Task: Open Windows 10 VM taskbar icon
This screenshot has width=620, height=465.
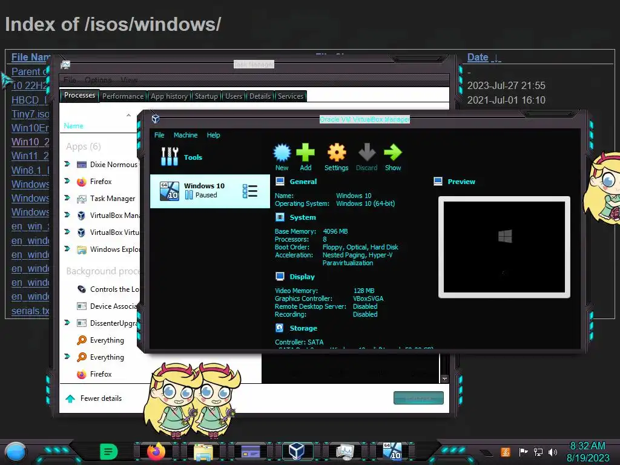Action: [392, 450]
